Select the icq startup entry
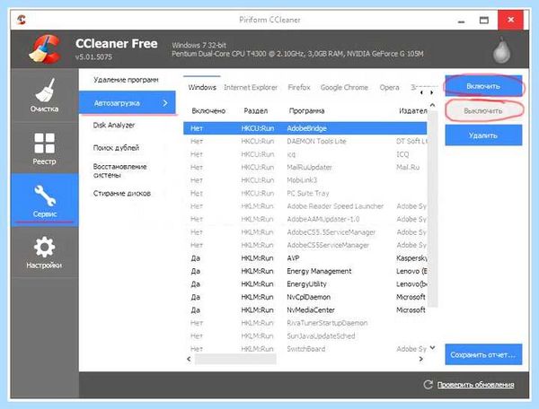 pos(305,154)
